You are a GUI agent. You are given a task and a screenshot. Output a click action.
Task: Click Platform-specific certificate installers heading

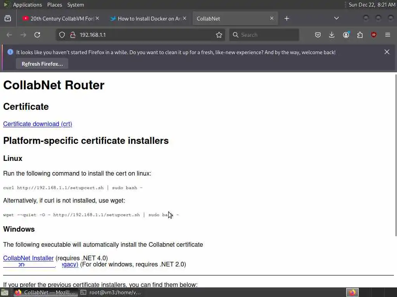tap(86, 141)
